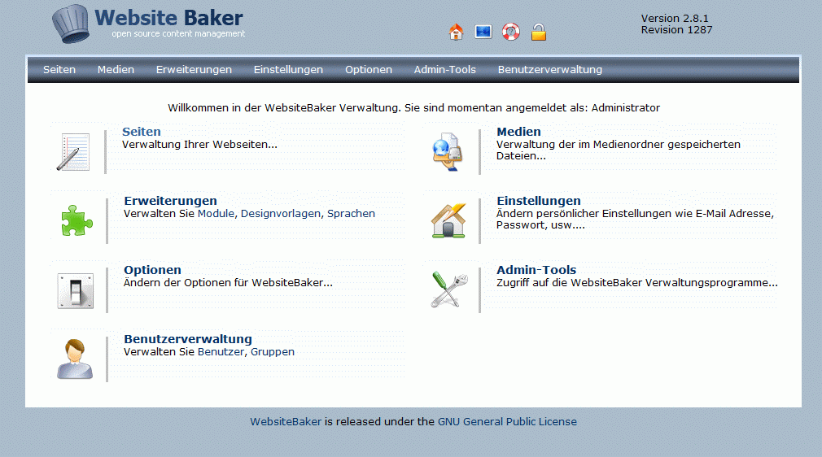The width and height of the screenshot is (822, 457).
Task: Click the home icon in the header
Action: click(x=456, y=32)
